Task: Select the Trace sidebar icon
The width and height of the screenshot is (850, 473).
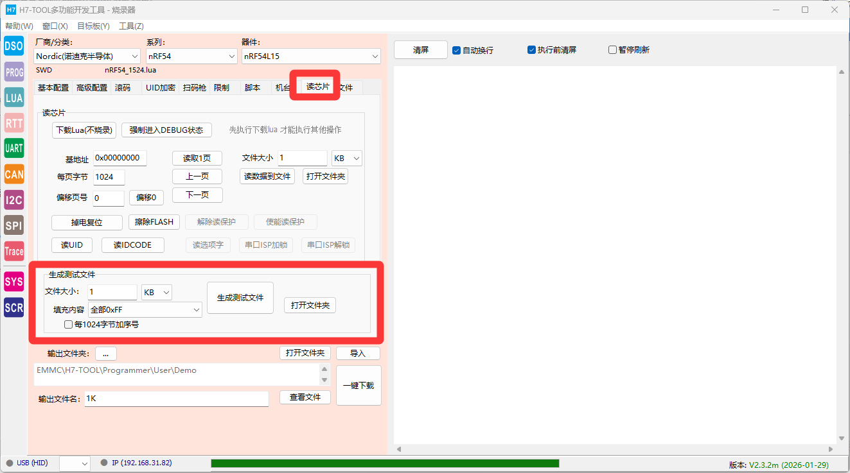Action: 13,252
